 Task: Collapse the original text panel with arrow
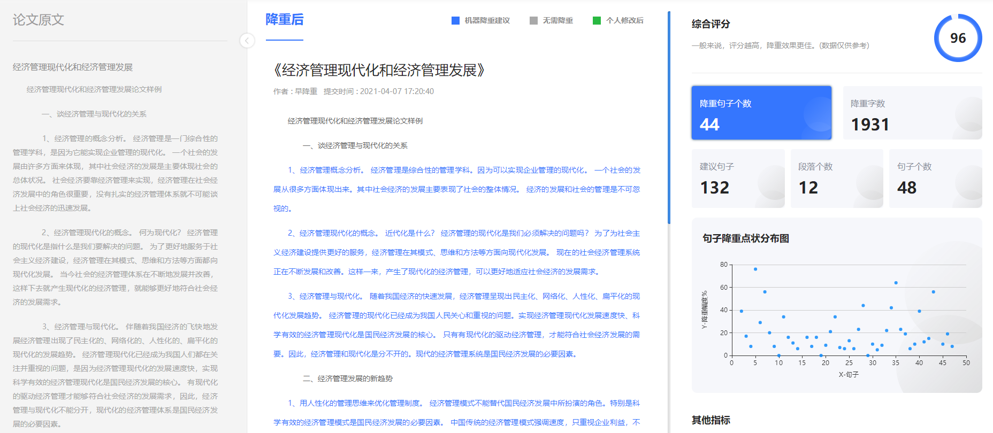(247, 41)
